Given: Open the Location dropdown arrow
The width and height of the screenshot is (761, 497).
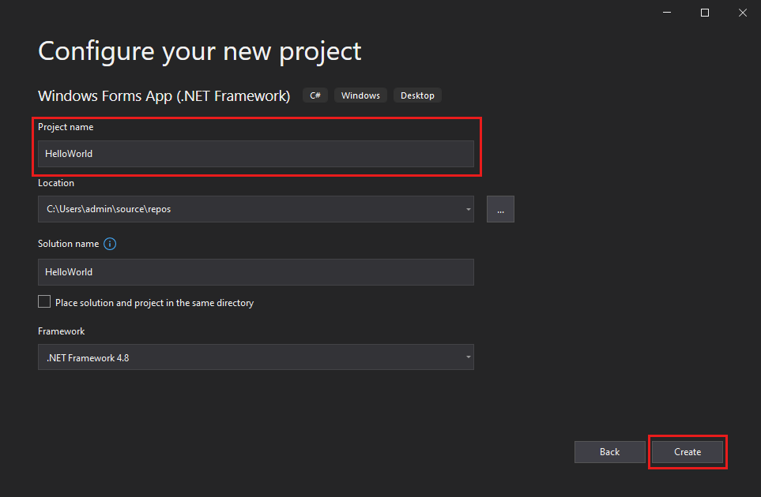Looking at the screenshot, I should coord(466,208).
